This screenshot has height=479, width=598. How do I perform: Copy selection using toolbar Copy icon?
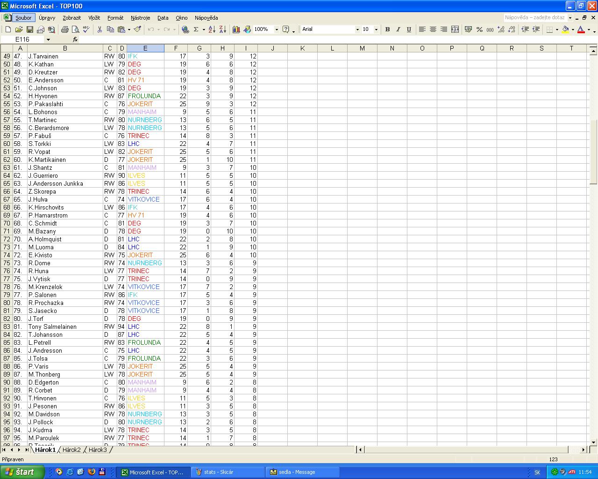click(110, 29)
